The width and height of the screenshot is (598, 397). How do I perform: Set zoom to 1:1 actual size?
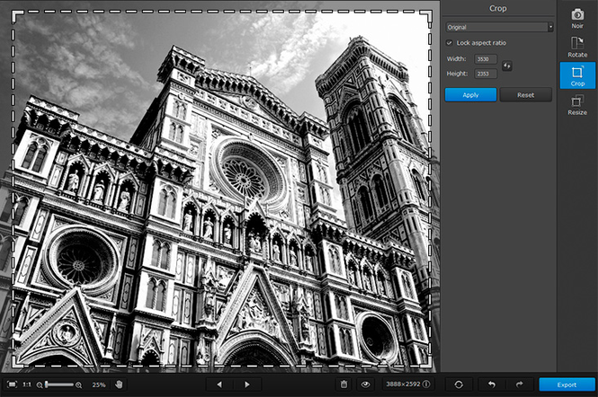tap(27, 384)
